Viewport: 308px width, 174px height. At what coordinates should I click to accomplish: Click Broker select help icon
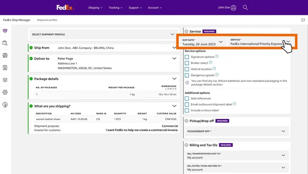pos(211,62)
